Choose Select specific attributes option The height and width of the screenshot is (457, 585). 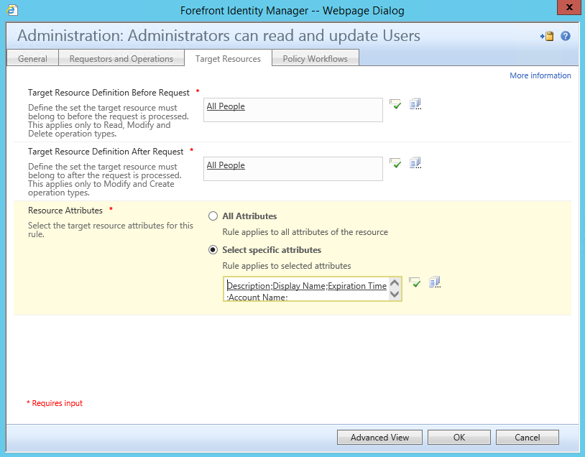[x=213, y=250]
